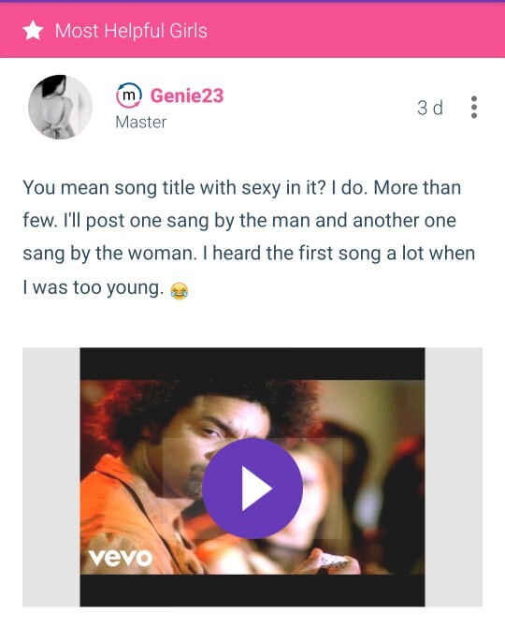The image size is (505, 628).
Task: Click the 'Master' rank label
Action: [141, 123]
